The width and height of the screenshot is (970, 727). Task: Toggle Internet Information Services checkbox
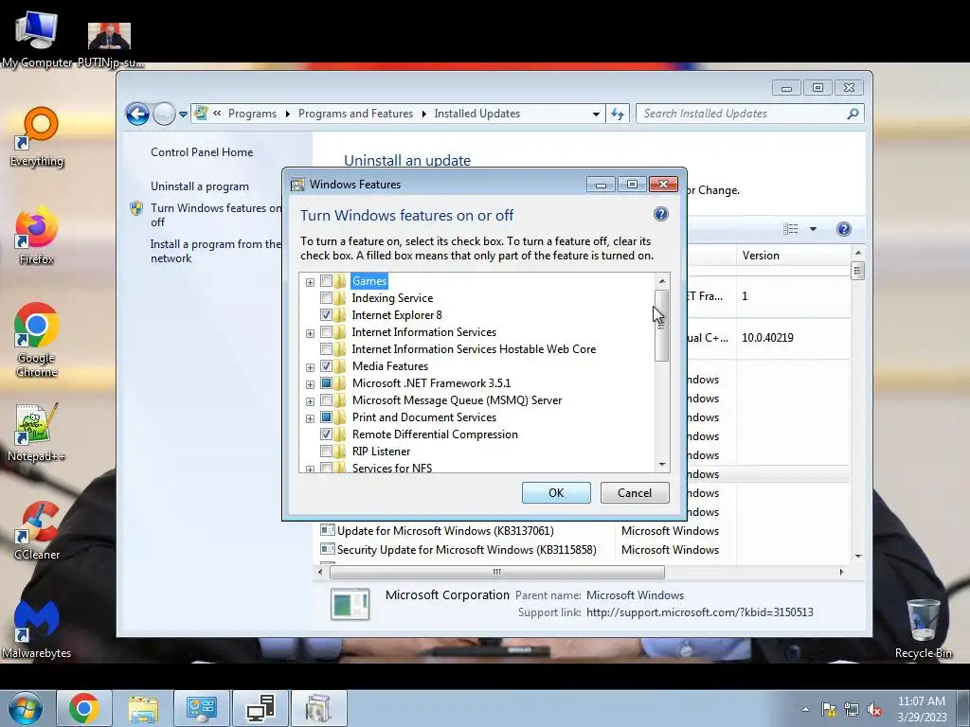click(x=326, y=332)
